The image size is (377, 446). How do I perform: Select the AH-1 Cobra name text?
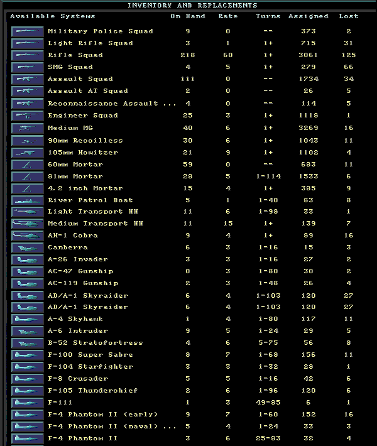pos(73,236)
